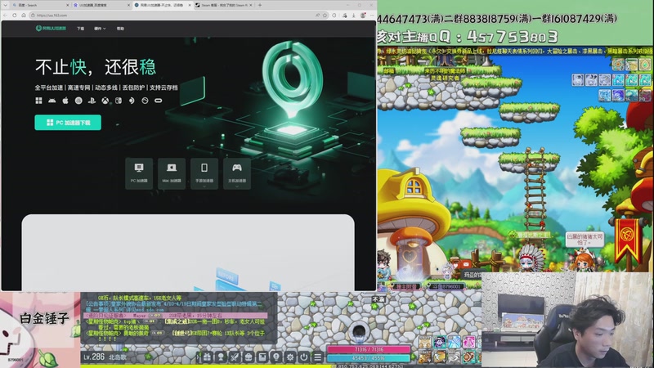The image size is (654, 368).
Task: Open a new browser tab
Action: (260, 5)
